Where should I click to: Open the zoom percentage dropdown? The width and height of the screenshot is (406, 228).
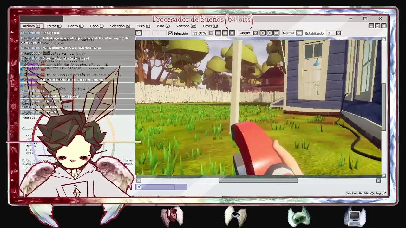click(211, 33)
